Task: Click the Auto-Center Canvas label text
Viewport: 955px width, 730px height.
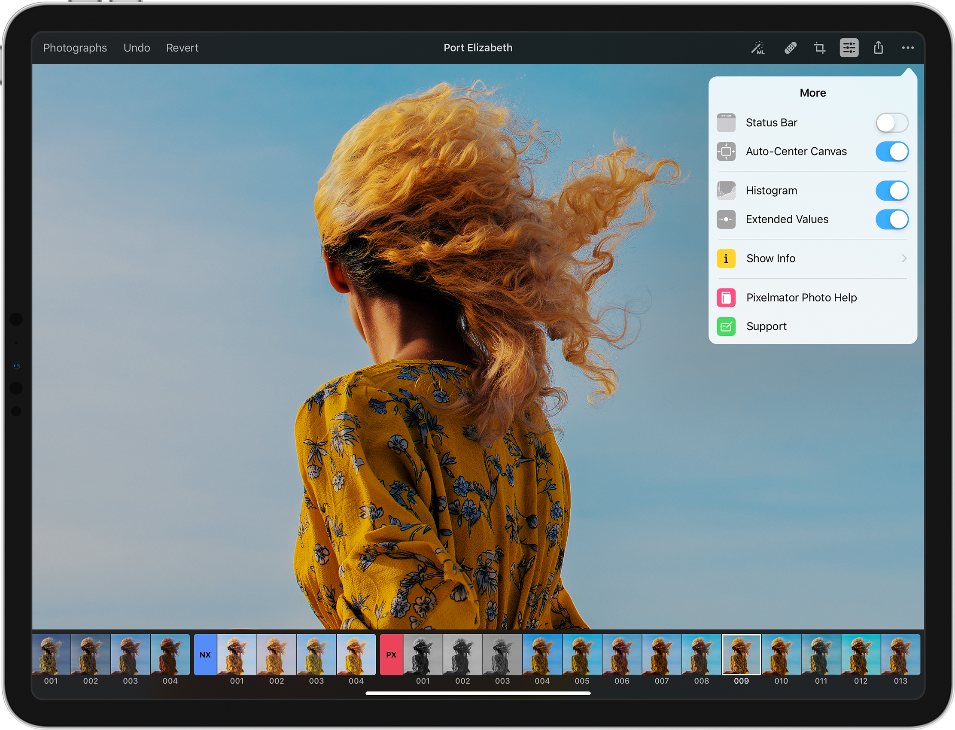Action: (x=796, y=151)
